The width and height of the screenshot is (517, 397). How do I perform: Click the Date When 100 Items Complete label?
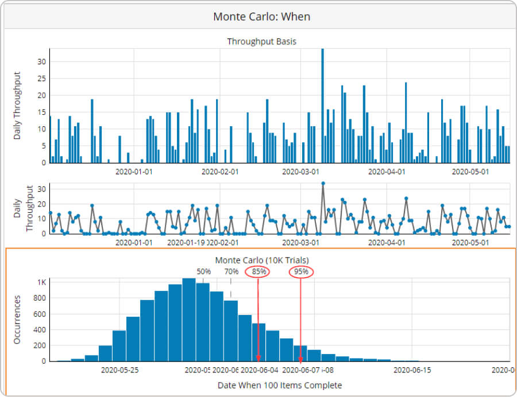click(280, 385)
